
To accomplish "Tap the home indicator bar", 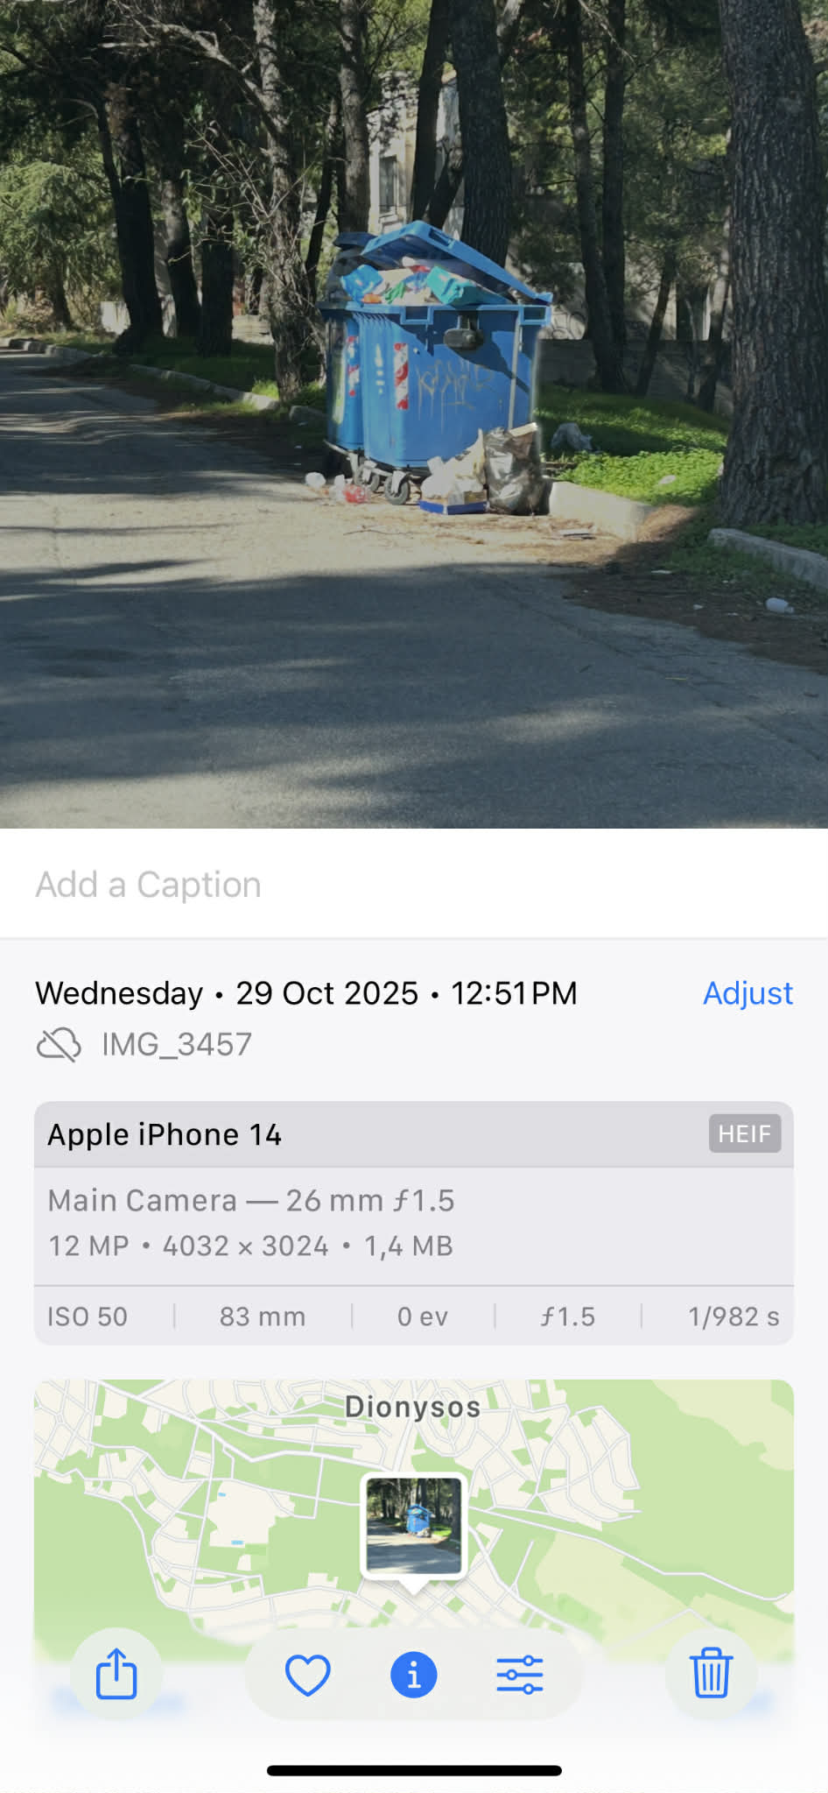I will click(414, 1770).
